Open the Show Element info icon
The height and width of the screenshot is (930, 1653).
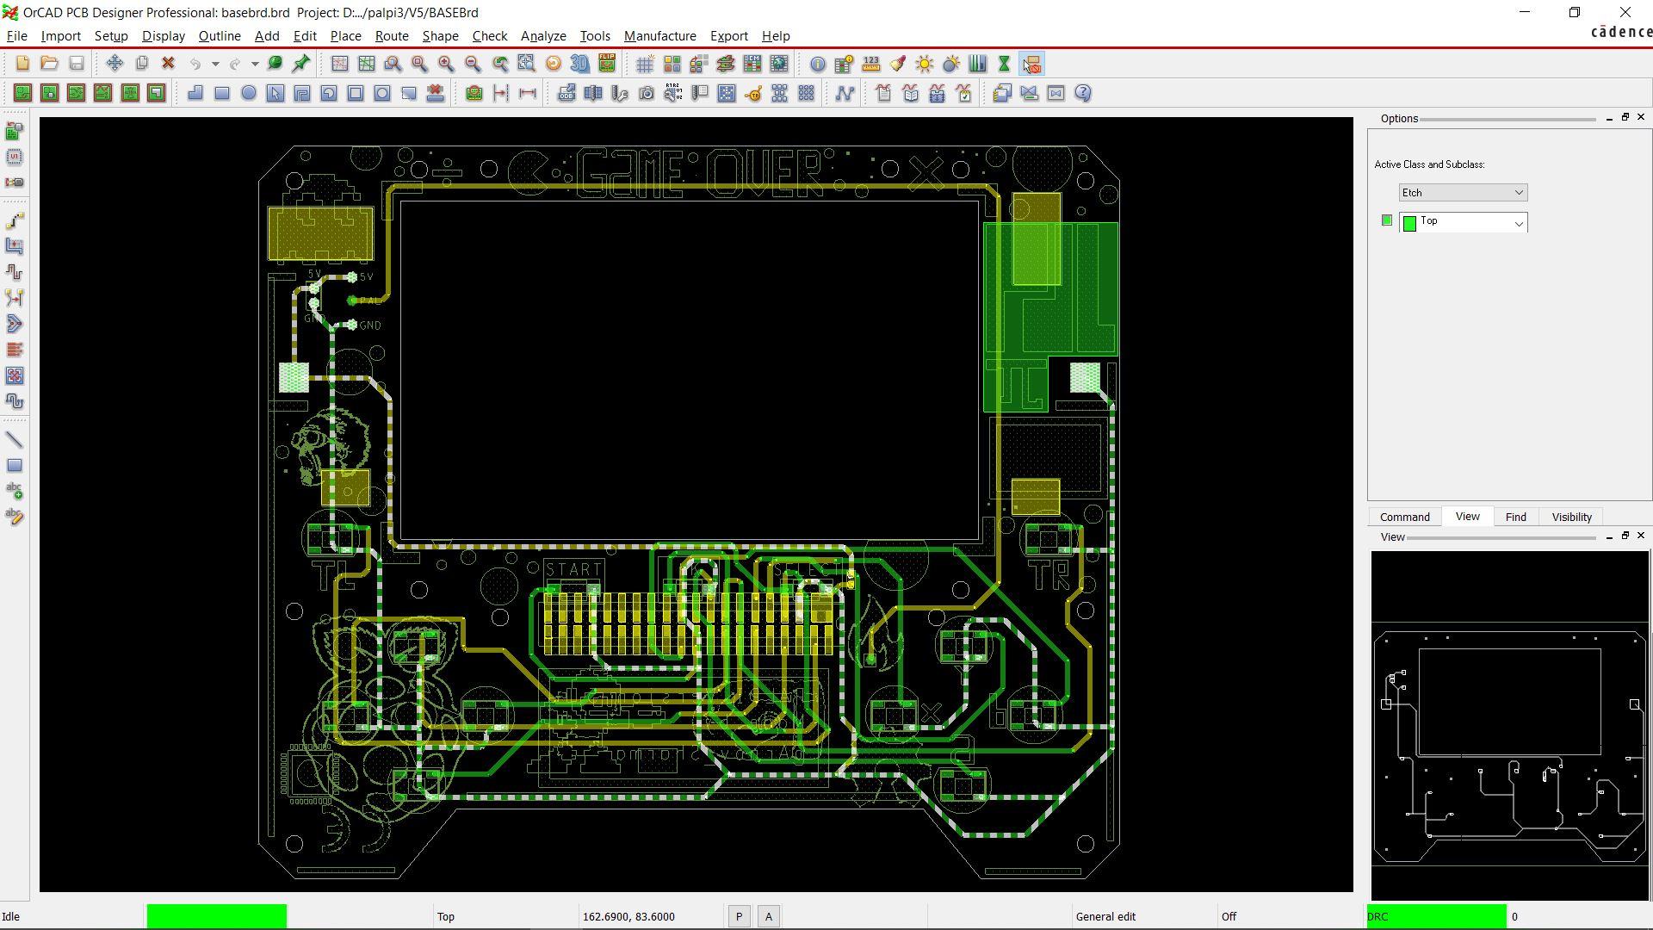pyautogui.click(x=817, y=64)
